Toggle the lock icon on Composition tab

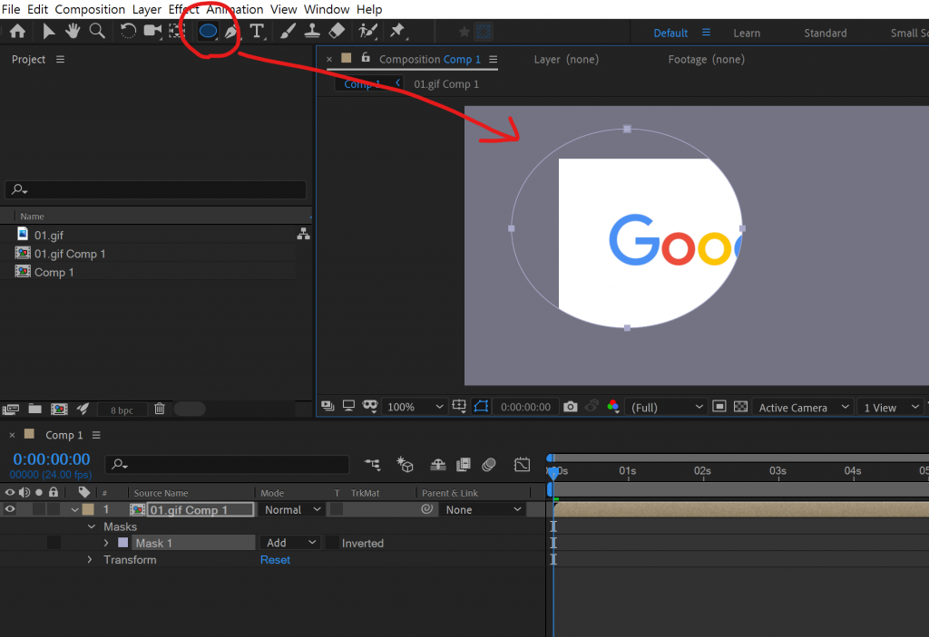coord(367,57)
